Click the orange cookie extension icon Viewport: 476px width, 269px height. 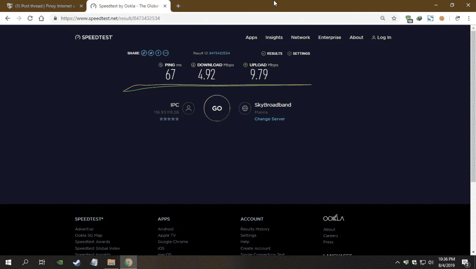pyautogui.click(x=441, y=18)
